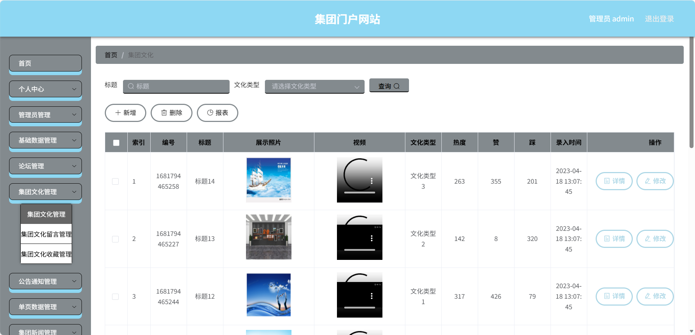The height and width of the screenshot is (335, 695).
Task: Expand the 单页数据管理 sidebar menu
Action: (45, 307)
